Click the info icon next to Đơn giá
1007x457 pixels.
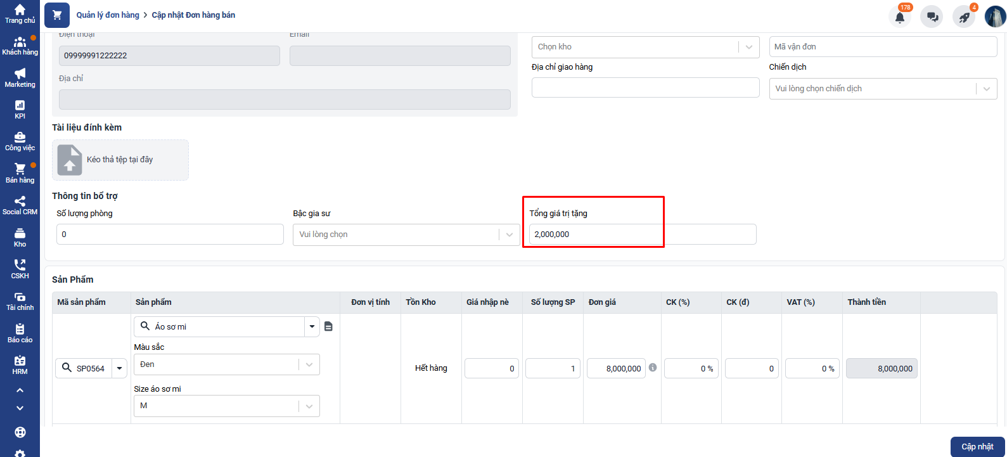click(x=653, y=368)
